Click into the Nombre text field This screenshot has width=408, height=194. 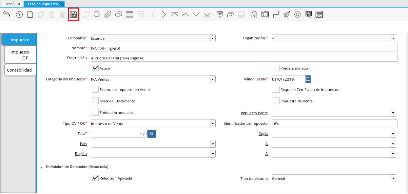[243, 48]
